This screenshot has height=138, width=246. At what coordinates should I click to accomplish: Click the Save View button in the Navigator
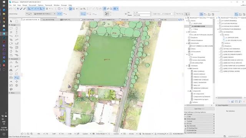coord(199,109)
